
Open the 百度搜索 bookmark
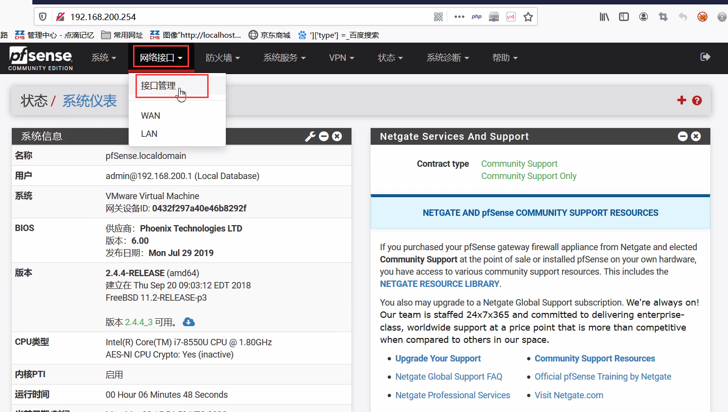339,35
